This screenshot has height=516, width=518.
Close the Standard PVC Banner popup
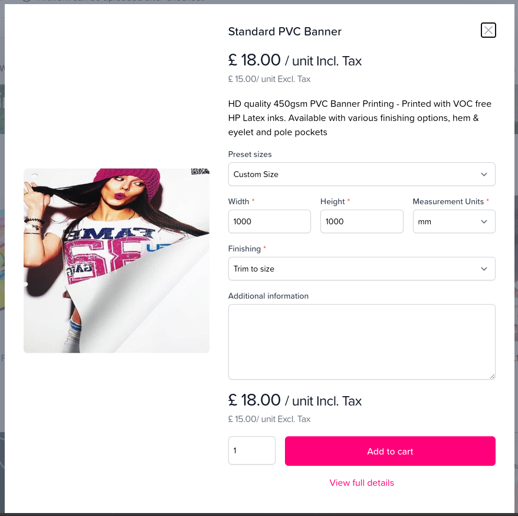489,30
